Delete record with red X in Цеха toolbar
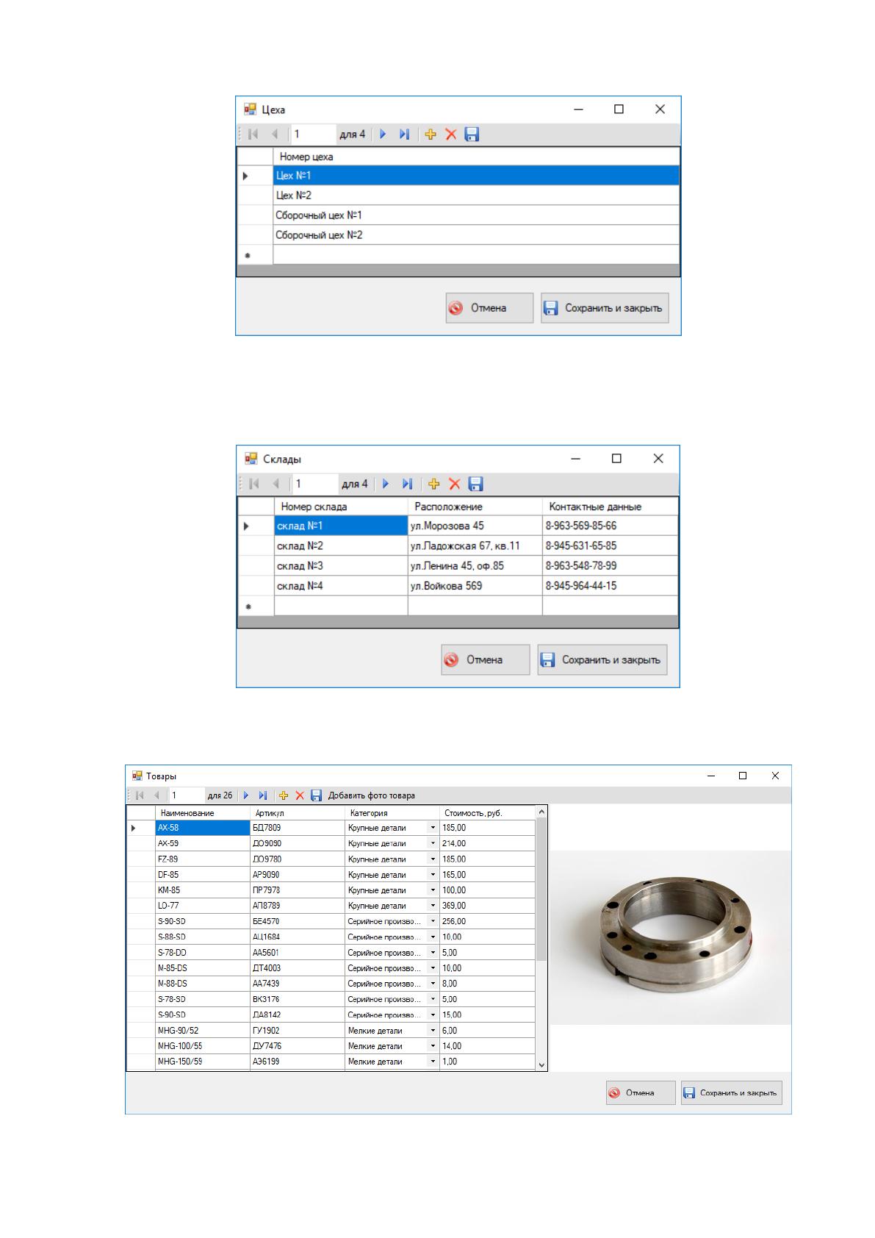875x1238 pixels. [451, 135]
